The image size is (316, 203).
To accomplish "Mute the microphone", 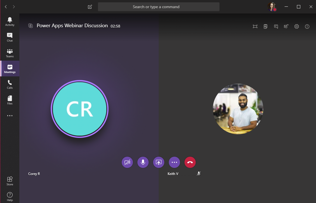I will 143,162.
